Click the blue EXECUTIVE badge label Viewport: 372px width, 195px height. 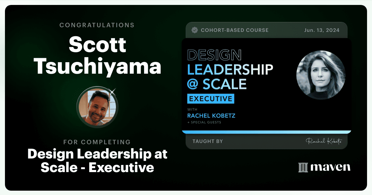pyautogui.click(x=211, y=99)
